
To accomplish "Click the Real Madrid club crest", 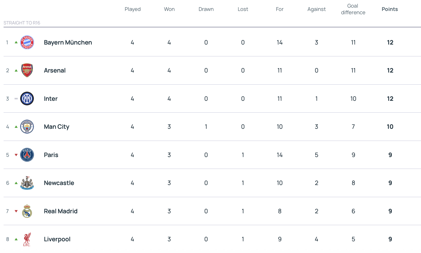I will pyautogui.click(x=27, y=211).
